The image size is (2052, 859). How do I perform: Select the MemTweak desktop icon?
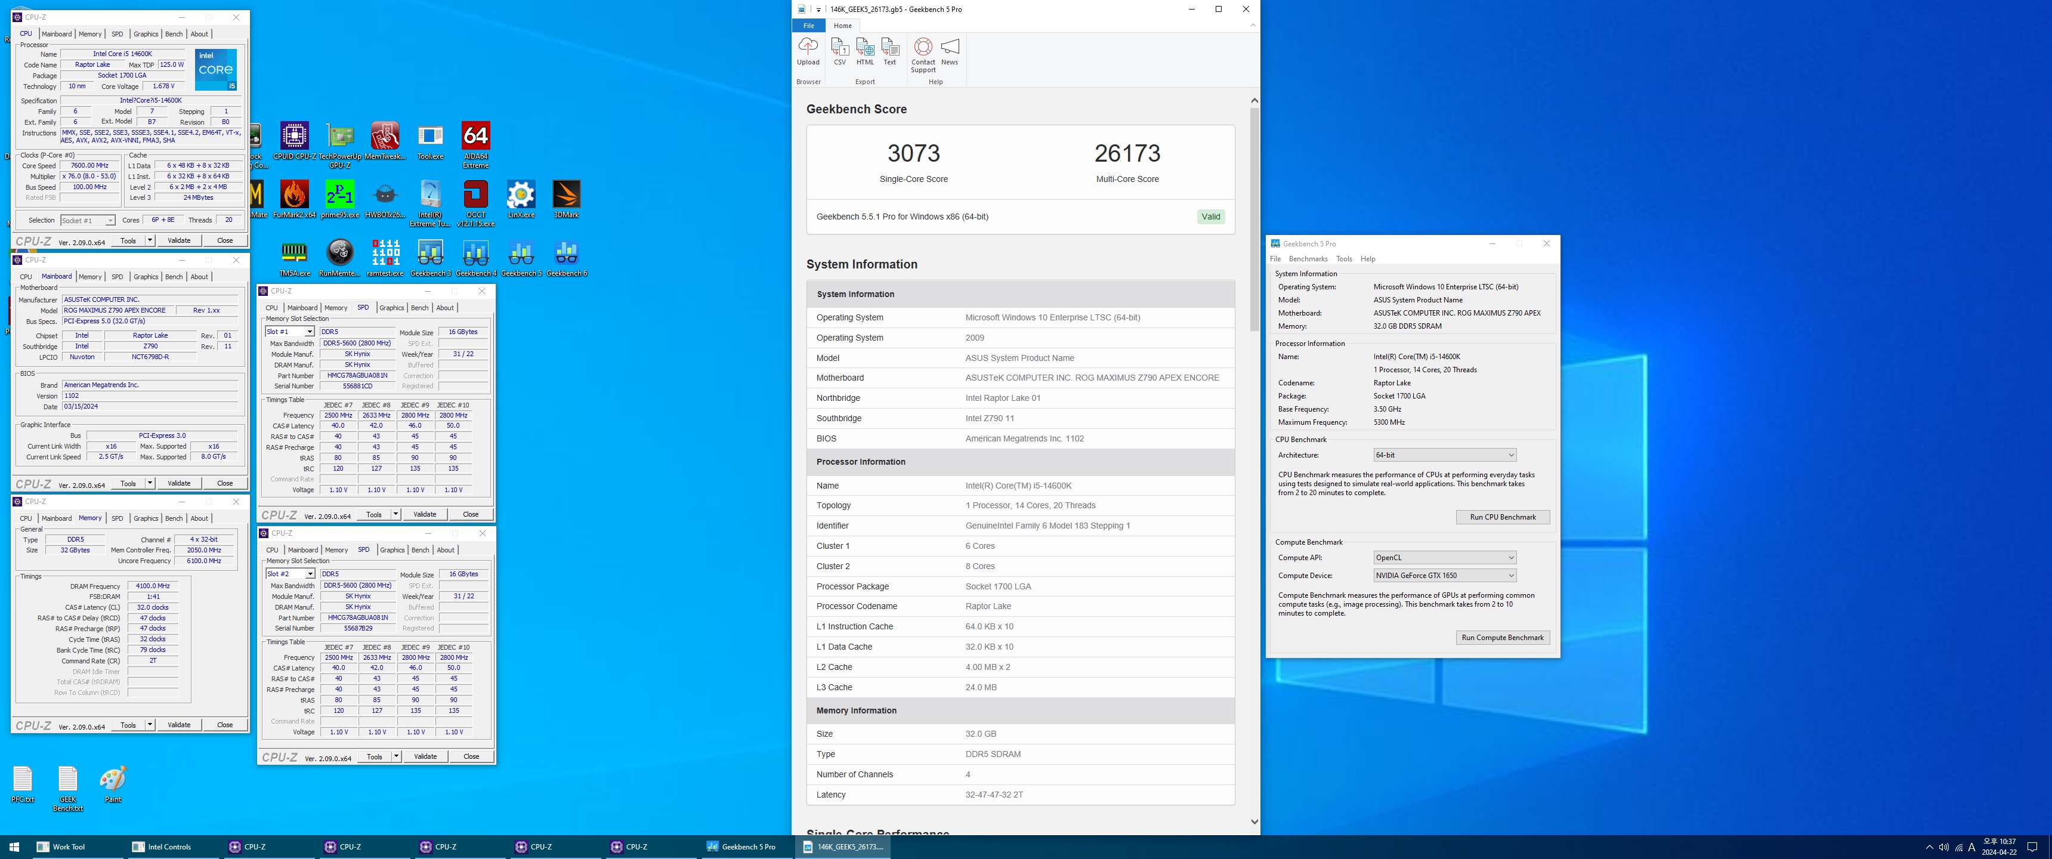(x=385, y=141)
